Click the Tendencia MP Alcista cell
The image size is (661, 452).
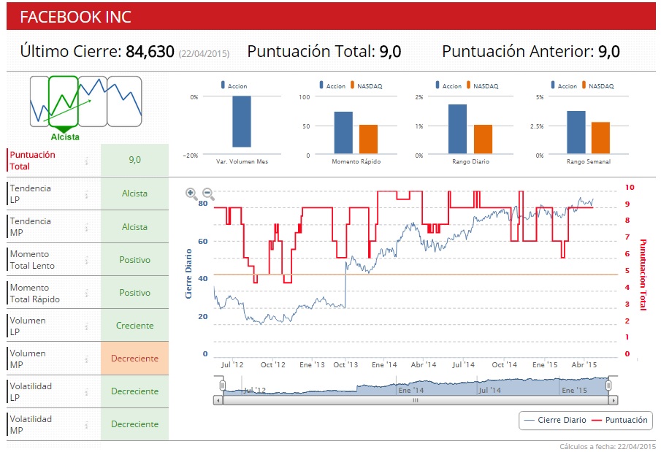(x=135, y=227)
